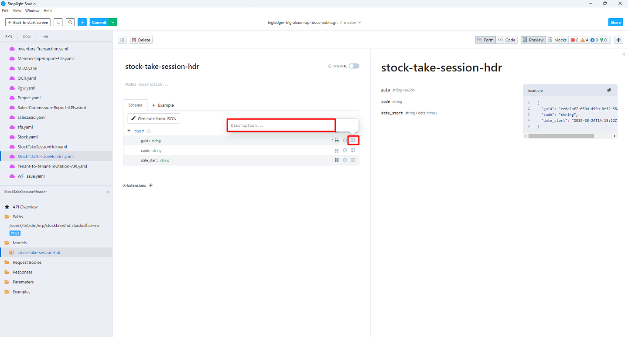Expand the Responses folder in sidebar
This screenshot has width=628, height=337.
click(23, 272)
